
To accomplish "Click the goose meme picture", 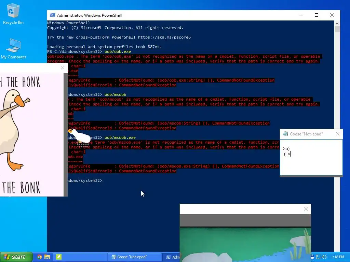I will [32, 135].
